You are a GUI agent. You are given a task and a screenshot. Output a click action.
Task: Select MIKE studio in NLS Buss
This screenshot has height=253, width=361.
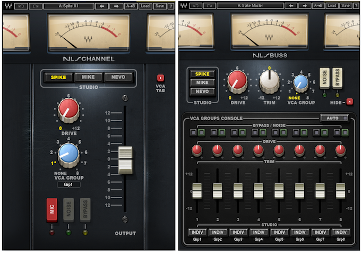202,82
